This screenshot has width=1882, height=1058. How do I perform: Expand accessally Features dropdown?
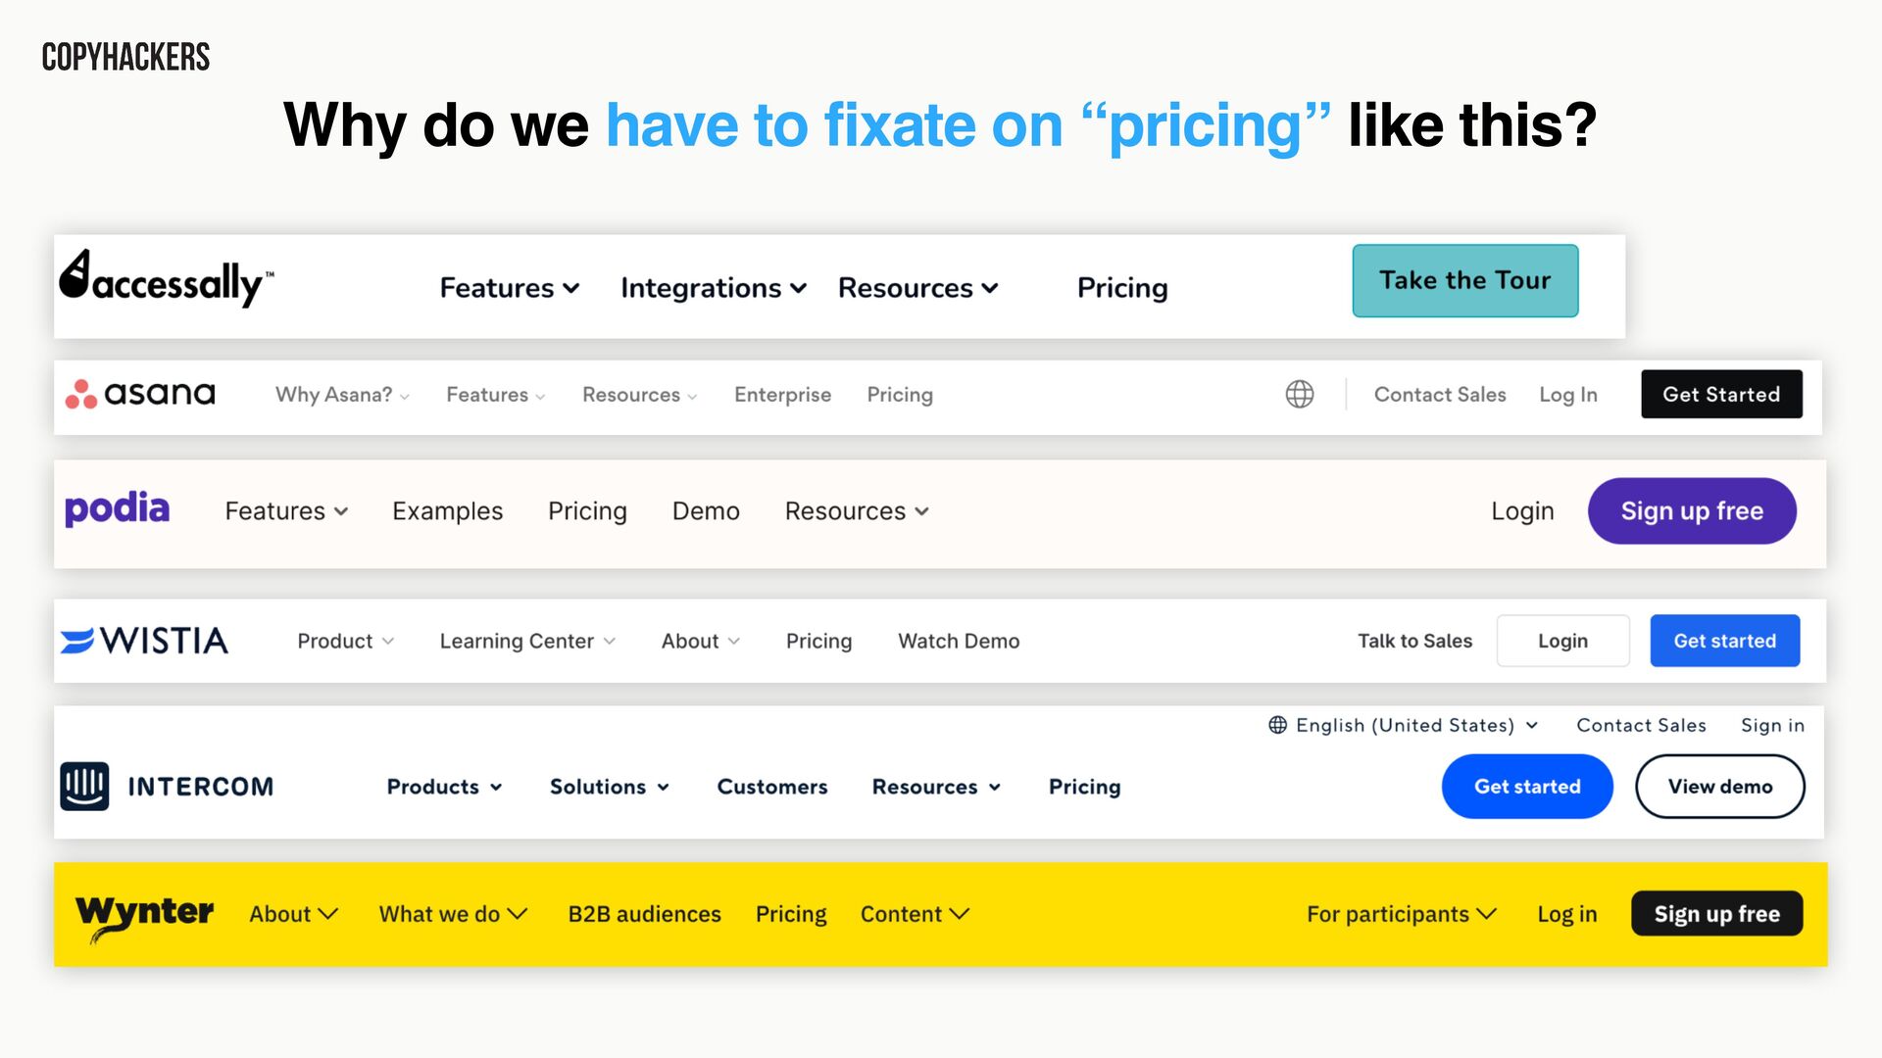point(510,288)
